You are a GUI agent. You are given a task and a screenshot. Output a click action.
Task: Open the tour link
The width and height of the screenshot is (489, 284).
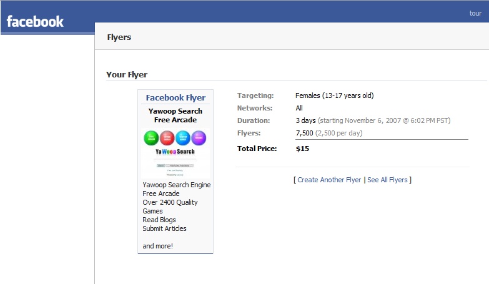point(475,13)
